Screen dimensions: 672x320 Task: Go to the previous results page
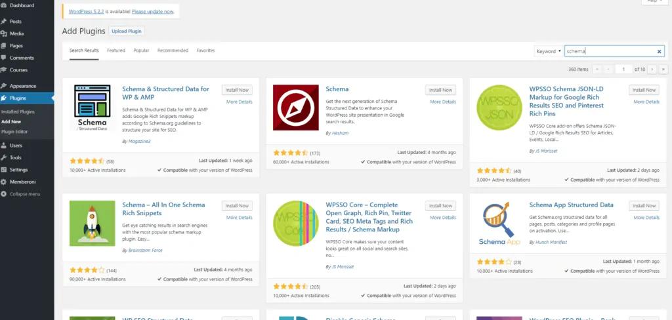608,69
